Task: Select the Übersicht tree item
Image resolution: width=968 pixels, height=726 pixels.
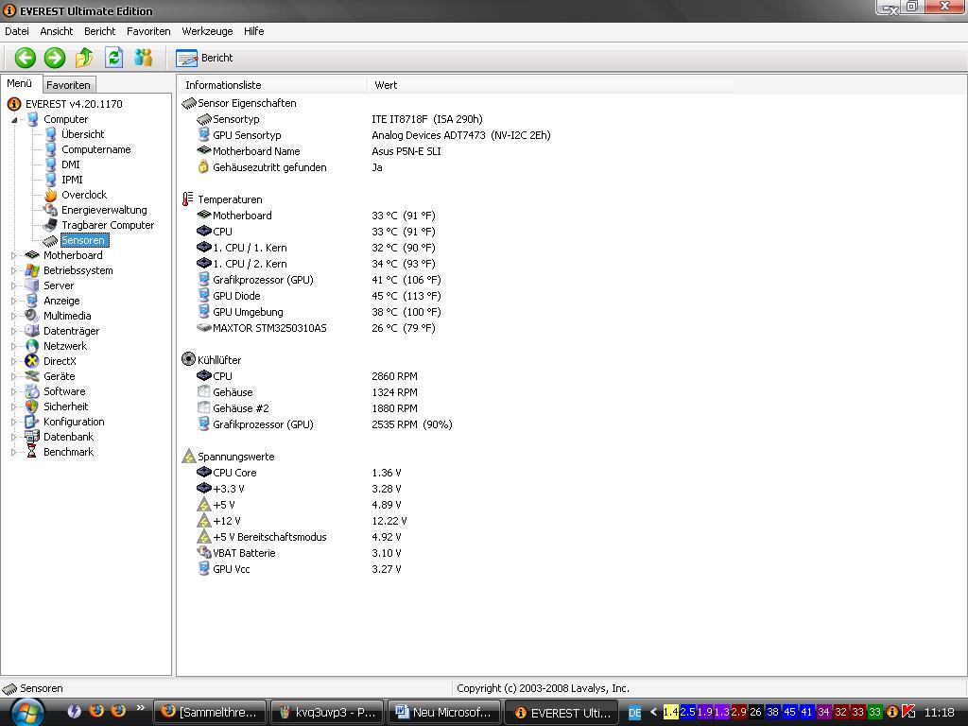Action: point(83,134)
